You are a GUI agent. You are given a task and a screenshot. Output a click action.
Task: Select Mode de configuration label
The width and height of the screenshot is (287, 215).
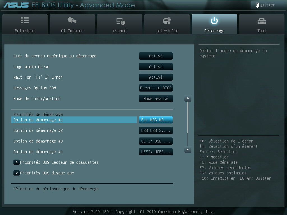(37, 99)
